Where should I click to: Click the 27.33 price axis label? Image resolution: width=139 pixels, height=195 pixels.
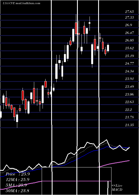click(129, 18)
